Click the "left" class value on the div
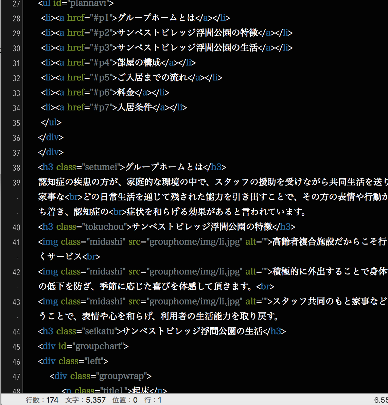The width and height of the screenshot is (388, 405). coord(94,361)
